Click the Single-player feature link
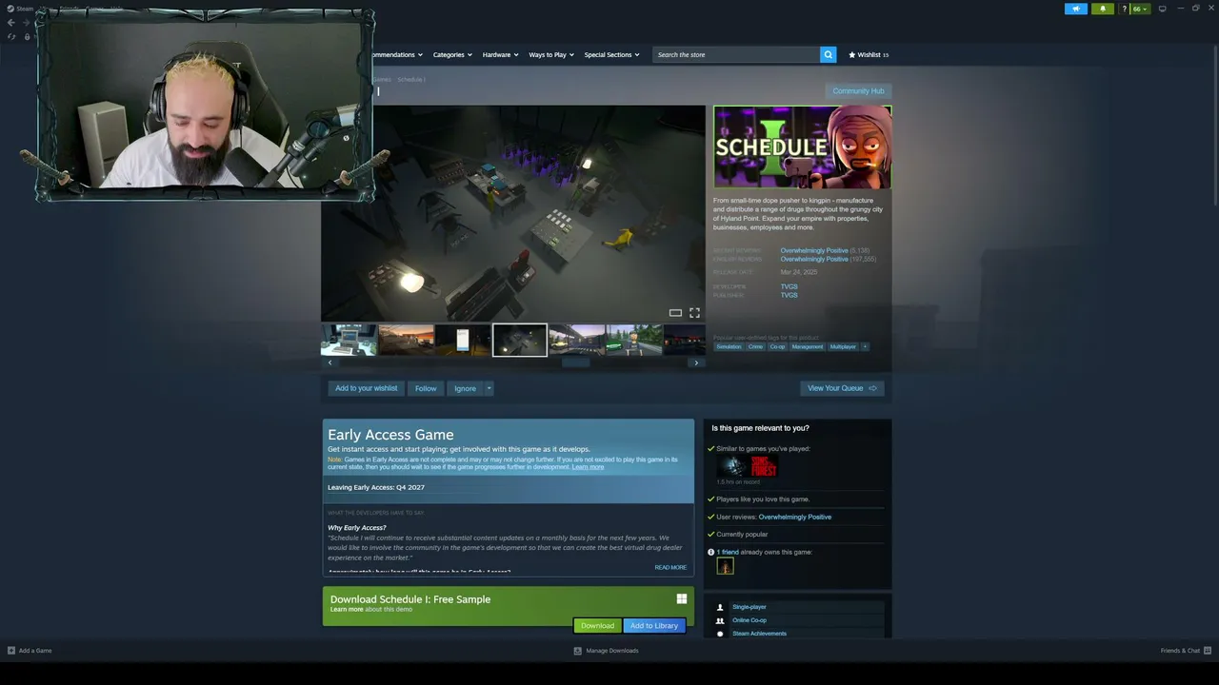This screenshot has height=685, width=1219. 749,607
